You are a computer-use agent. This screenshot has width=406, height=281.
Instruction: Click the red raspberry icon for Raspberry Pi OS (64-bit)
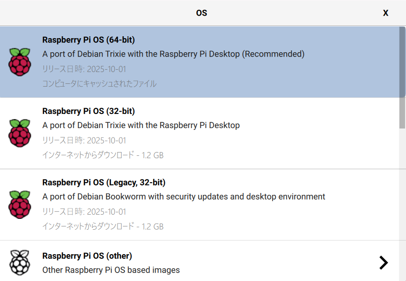[x=20, y=62]
